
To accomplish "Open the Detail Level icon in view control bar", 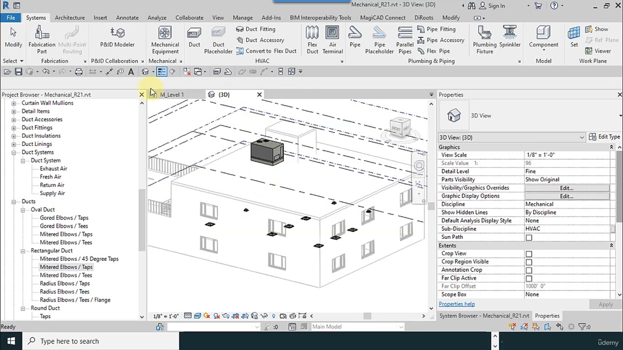I will 188,316.
